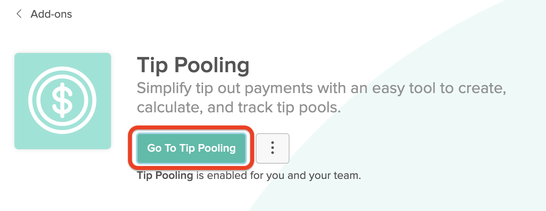This screenshot has width=546, height=211.
Task: Click the word Pooling on the green button
Action: pyautogui.click(x=216, y=148)
